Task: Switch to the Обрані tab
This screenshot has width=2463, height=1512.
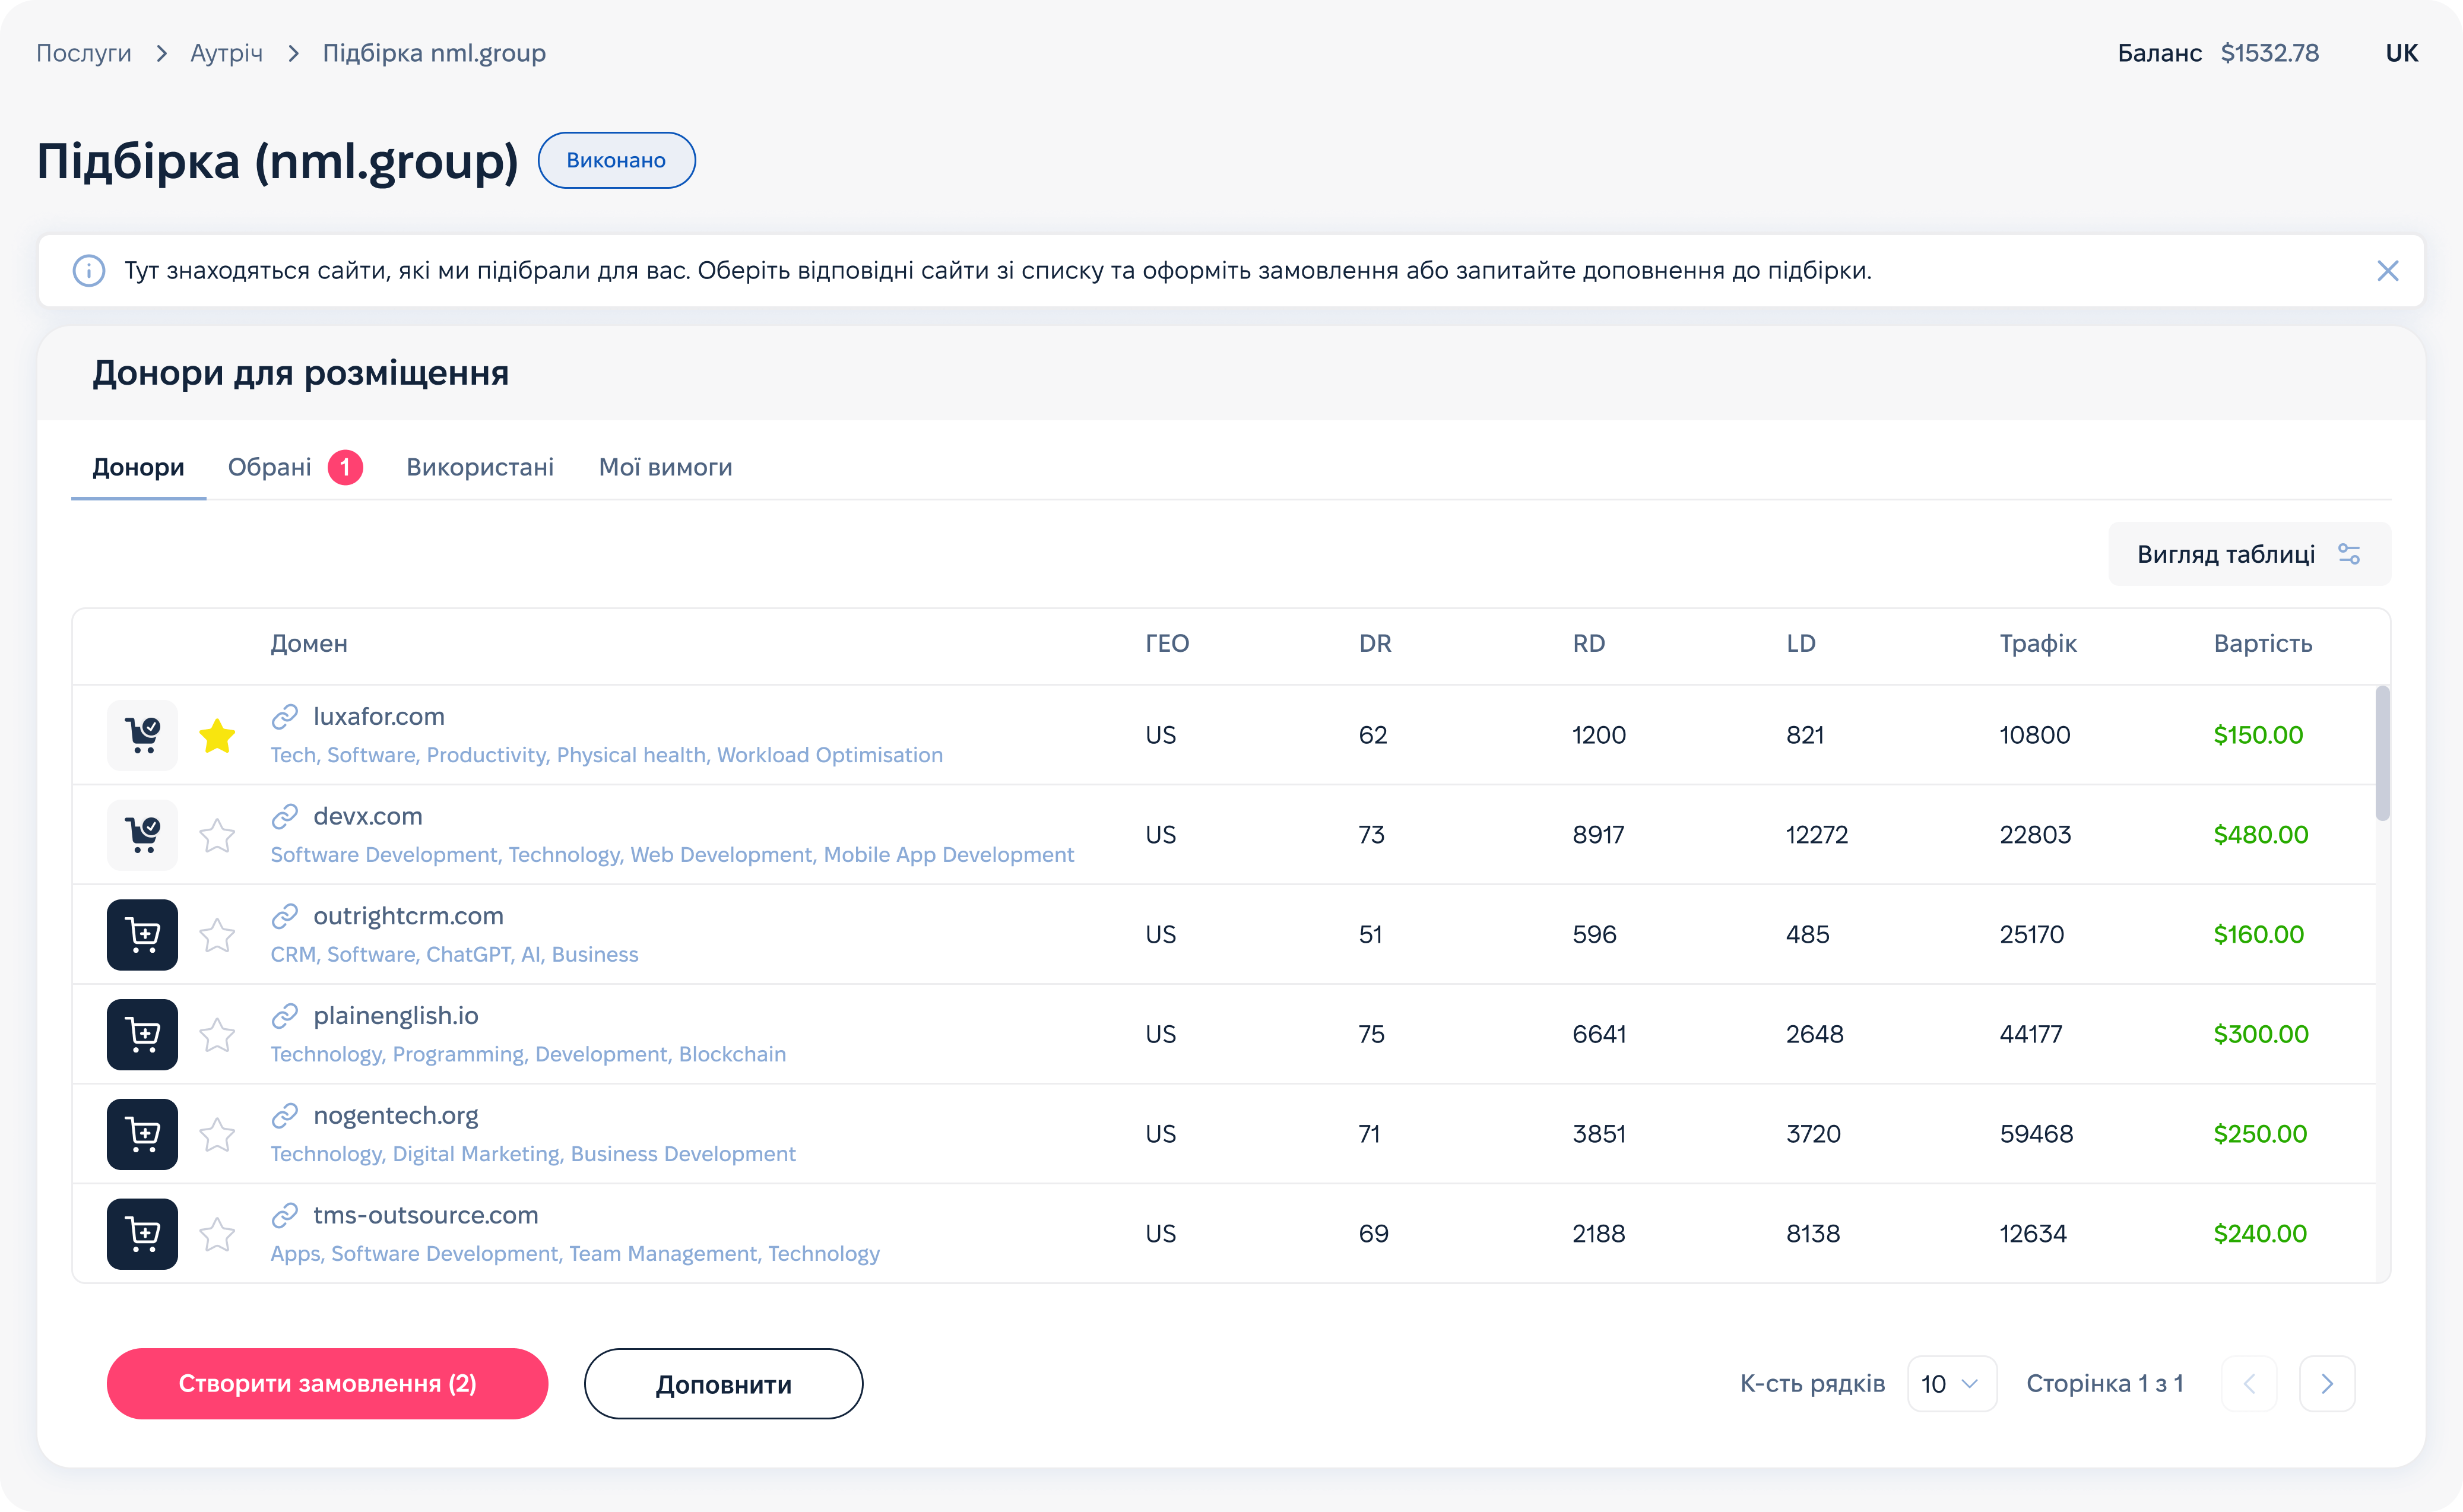Action: (271, 466)
